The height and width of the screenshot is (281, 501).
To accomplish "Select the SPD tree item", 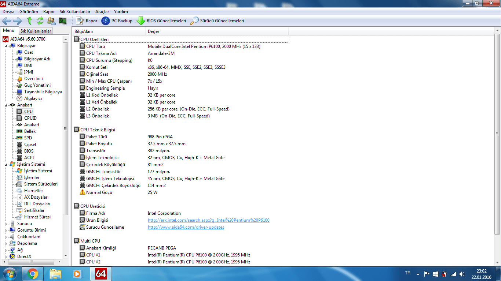I will tap(28, 138).
